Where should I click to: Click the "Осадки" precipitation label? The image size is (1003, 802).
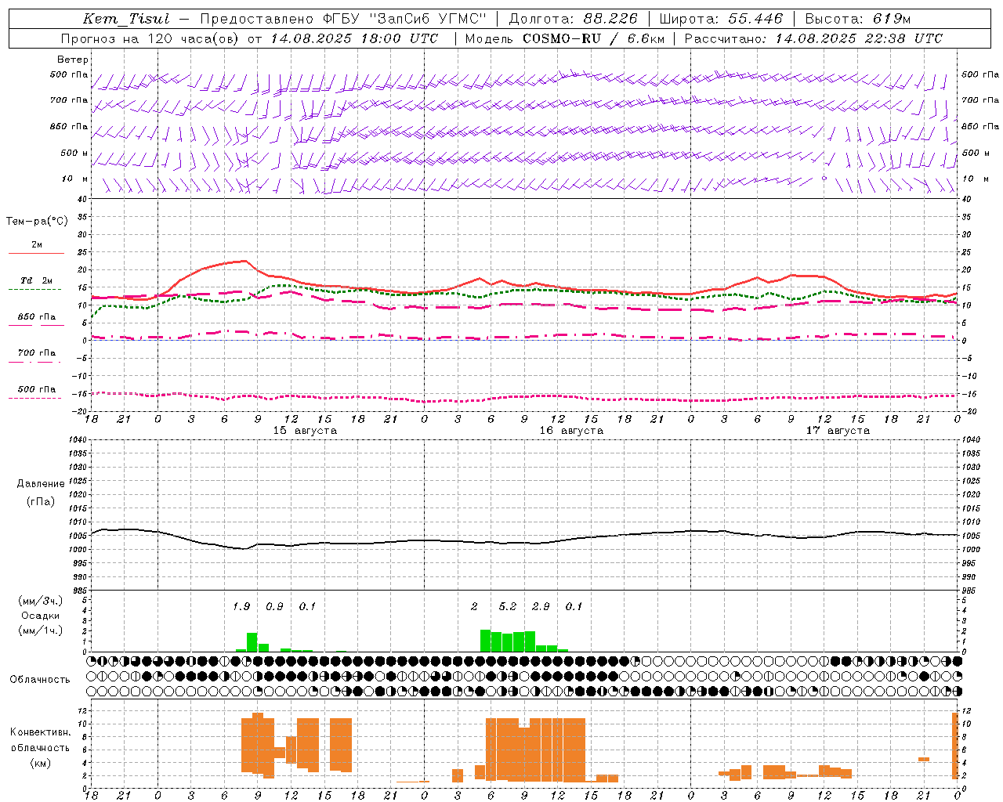[41, 616]
